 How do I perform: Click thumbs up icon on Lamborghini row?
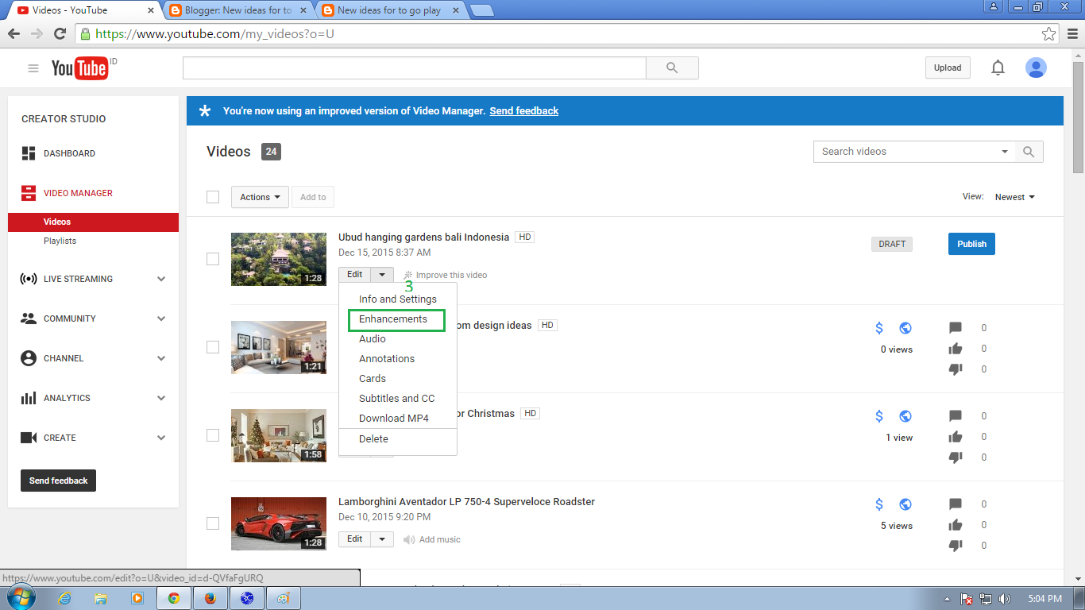click(x=956, y=525)
